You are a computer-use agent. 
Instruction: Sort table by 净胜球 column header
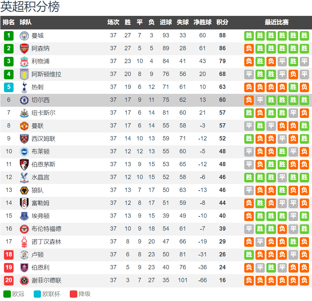(x=202, y=22)
